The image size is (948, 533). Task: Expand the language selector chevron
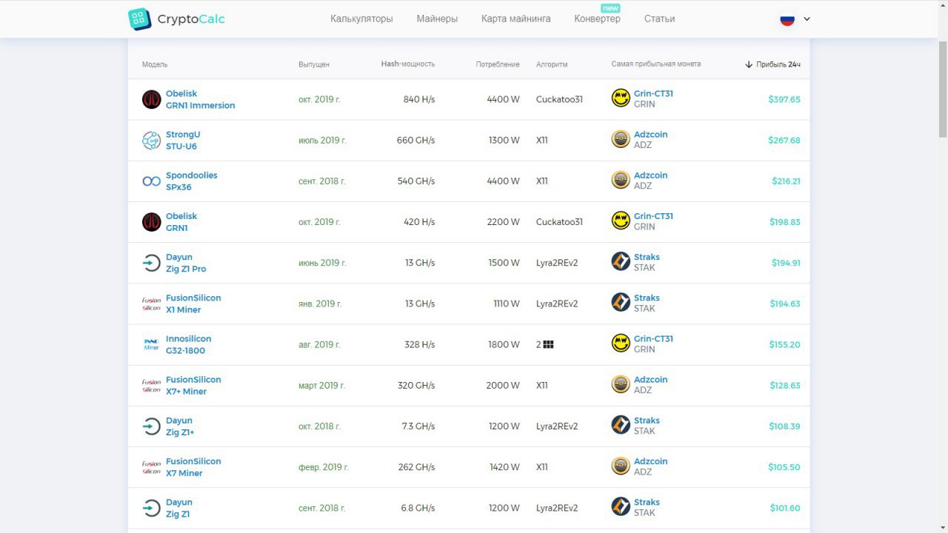click(807, 19)
